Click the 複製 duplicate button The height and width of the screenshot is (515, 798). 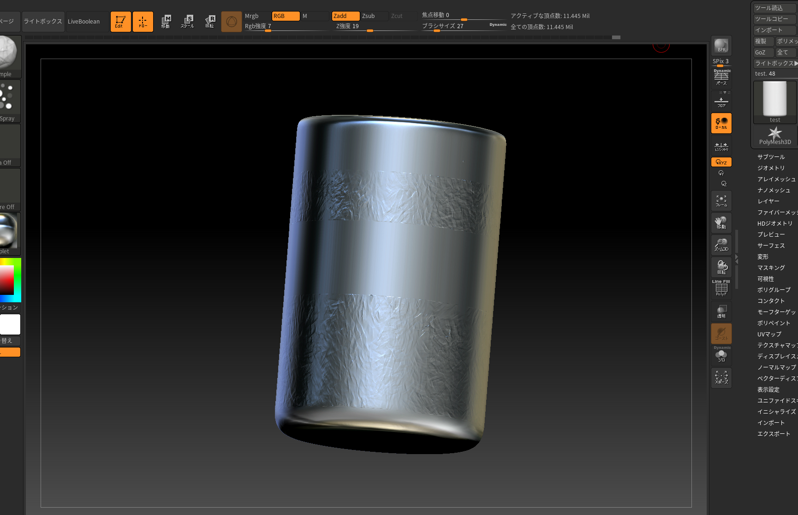763,41
